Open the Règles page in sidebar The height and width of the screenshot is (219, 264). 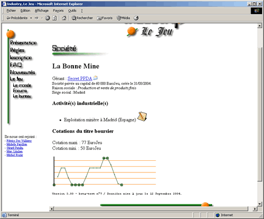point(17,50)
